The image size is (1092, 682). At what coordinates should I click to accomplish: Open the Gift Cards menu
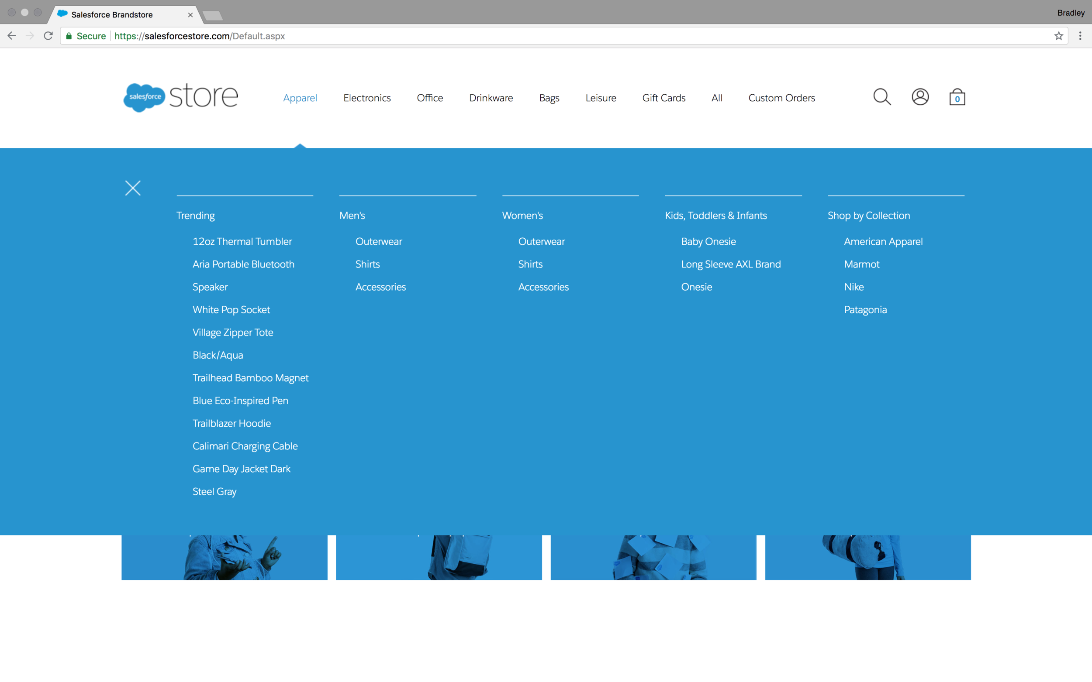(x=663, y=98)
